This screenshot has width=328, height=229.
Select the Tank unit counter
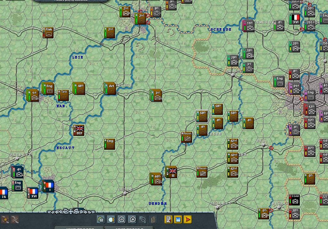63,95
